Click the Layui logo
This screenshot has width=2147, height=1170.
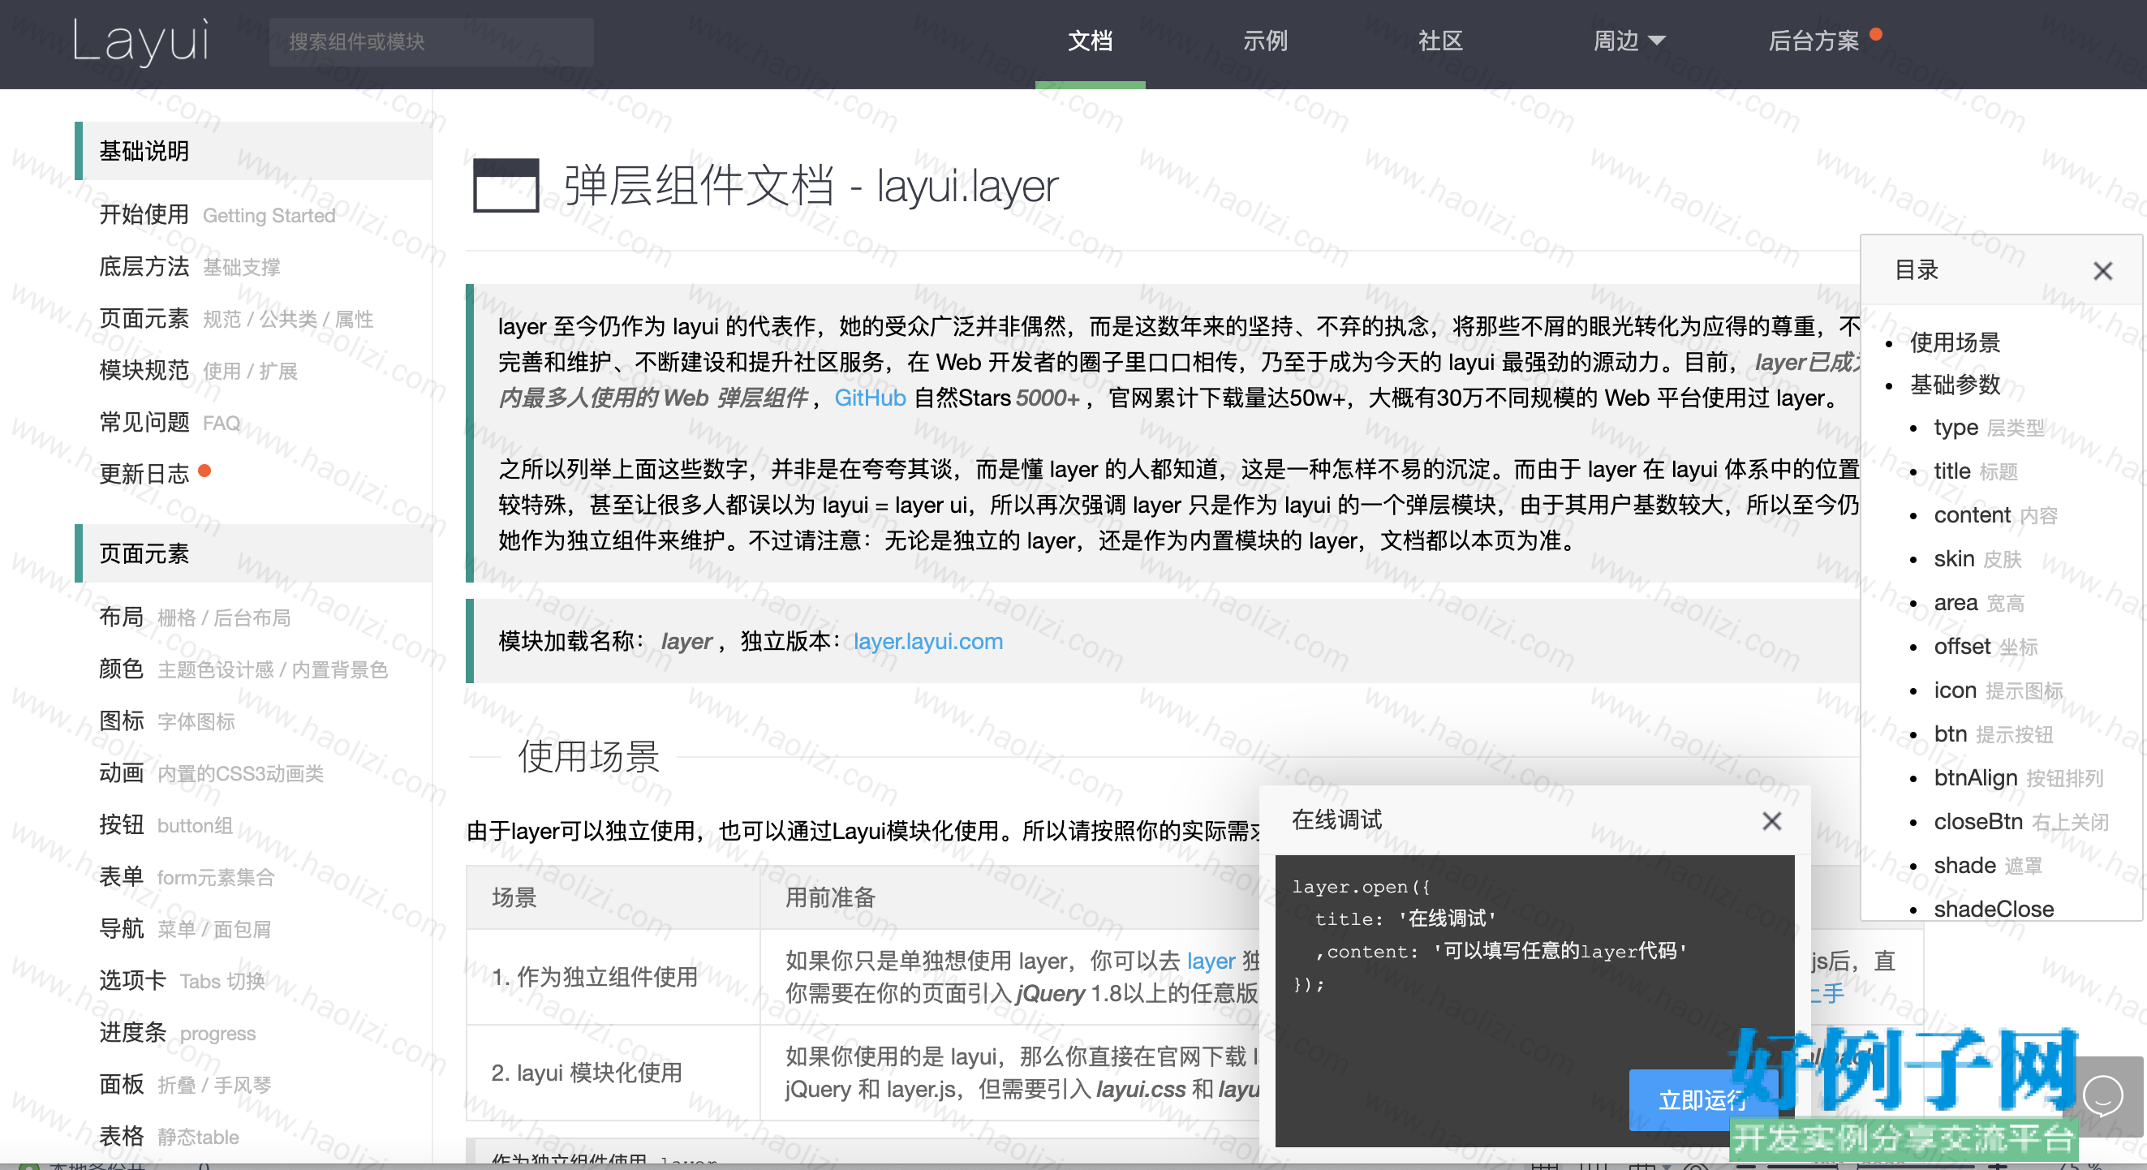pyautogui.click(x=140, y=41)
